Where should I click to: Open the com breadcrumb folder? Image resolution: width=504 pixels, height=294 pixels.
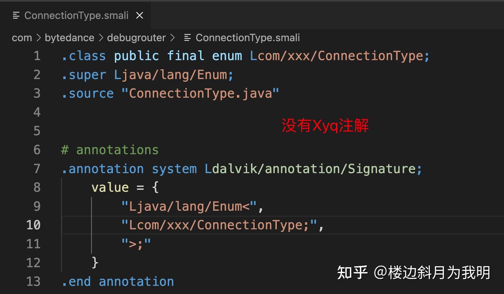pyautogui.click(x=22, y=38)
